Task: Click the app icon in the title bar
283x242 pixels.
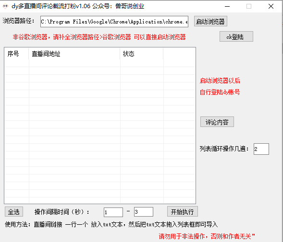Action: coord(5,6)
